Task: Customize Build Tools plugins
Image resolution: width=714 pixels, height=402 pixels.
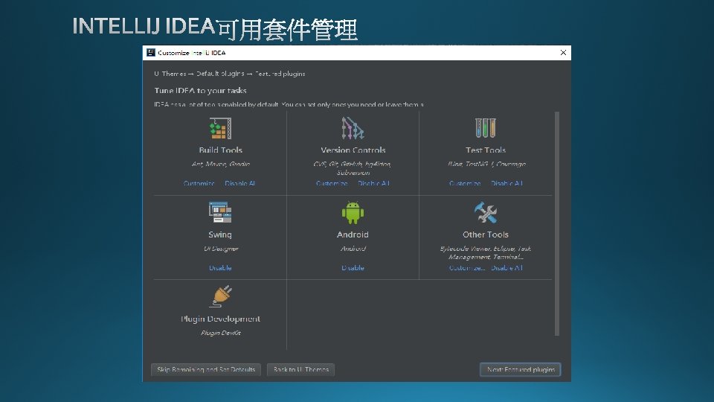Action: tap(199, 183)
